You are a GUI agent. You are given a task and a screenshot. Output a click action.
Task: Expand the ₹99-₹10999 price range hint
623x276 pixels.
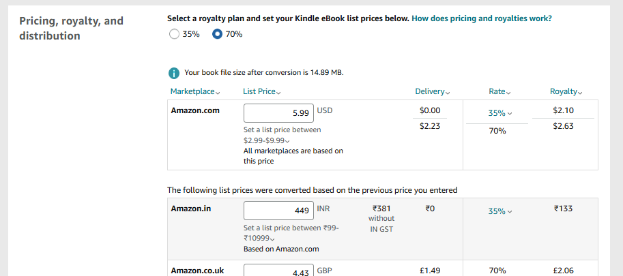point(260,239)
